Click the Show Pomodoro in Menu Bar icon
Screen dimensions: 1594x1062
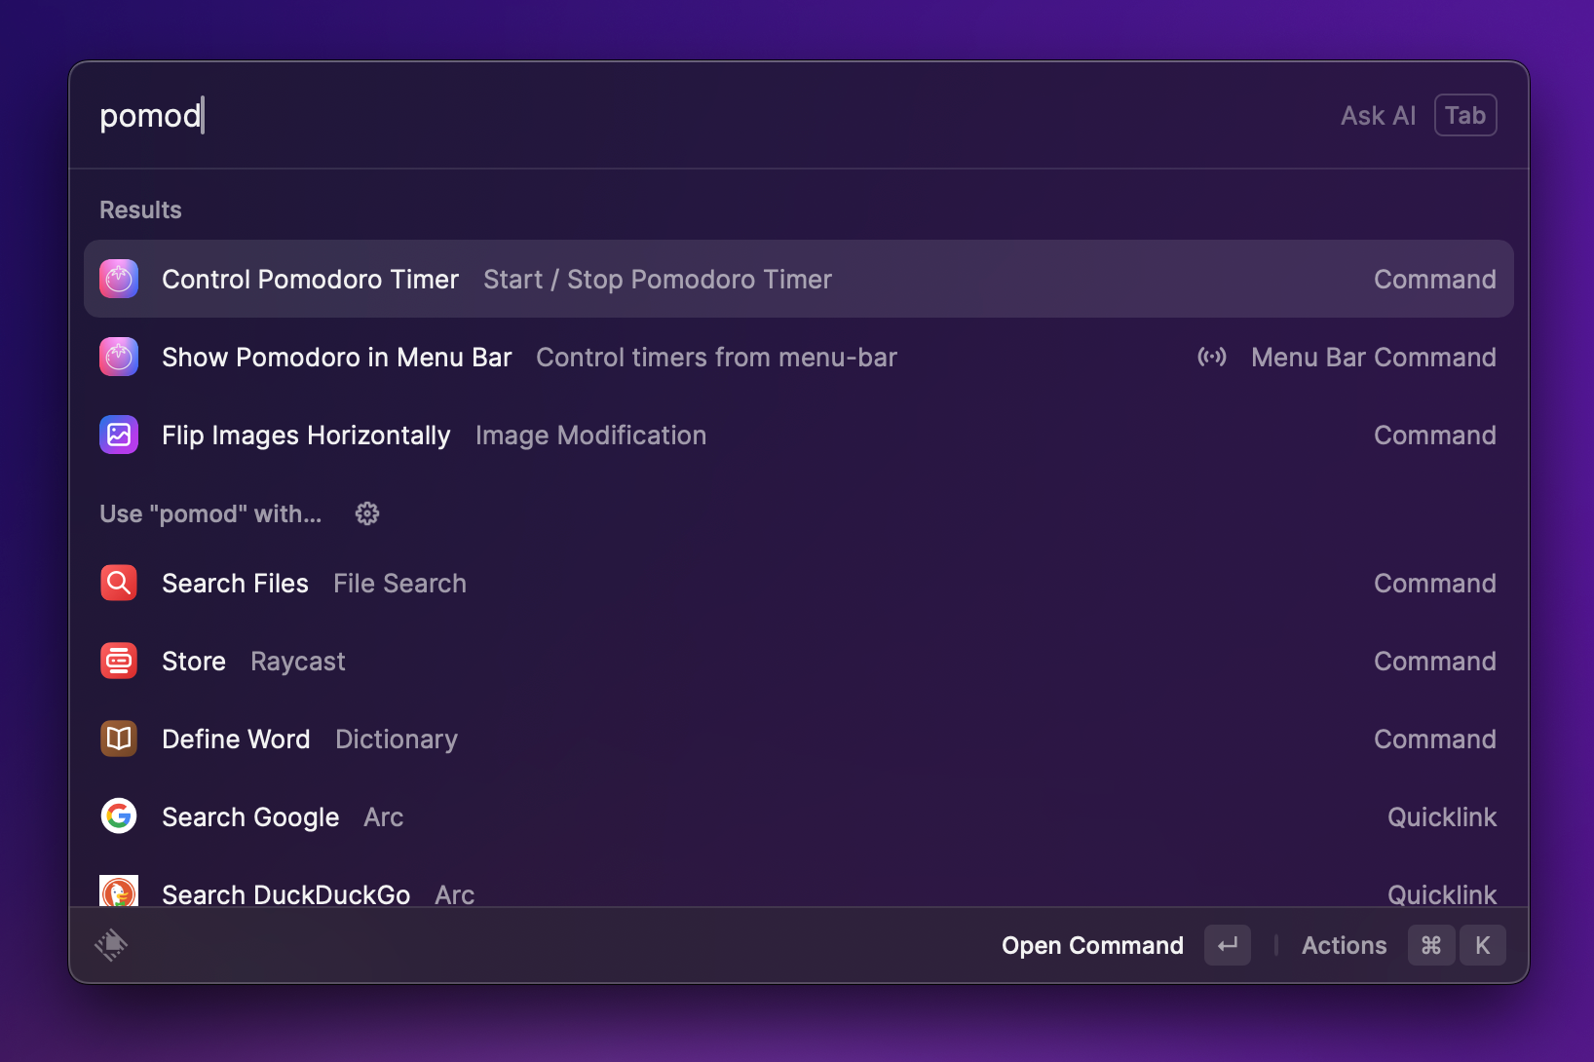click(119, 358)
